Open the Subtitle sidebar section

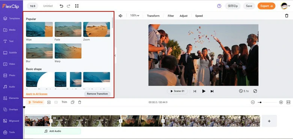(x=10, y=53)
